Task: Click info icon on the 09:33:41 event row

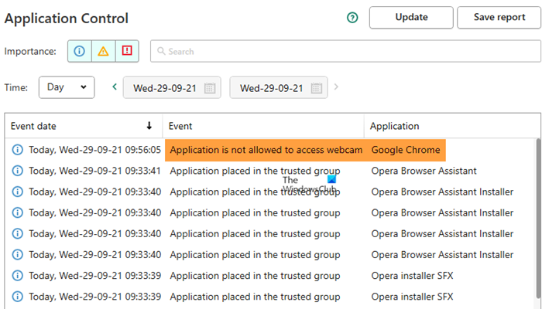Action: coord(18,171)
